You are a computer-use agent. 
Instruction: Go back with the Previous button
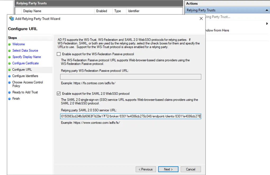(146, 169)
